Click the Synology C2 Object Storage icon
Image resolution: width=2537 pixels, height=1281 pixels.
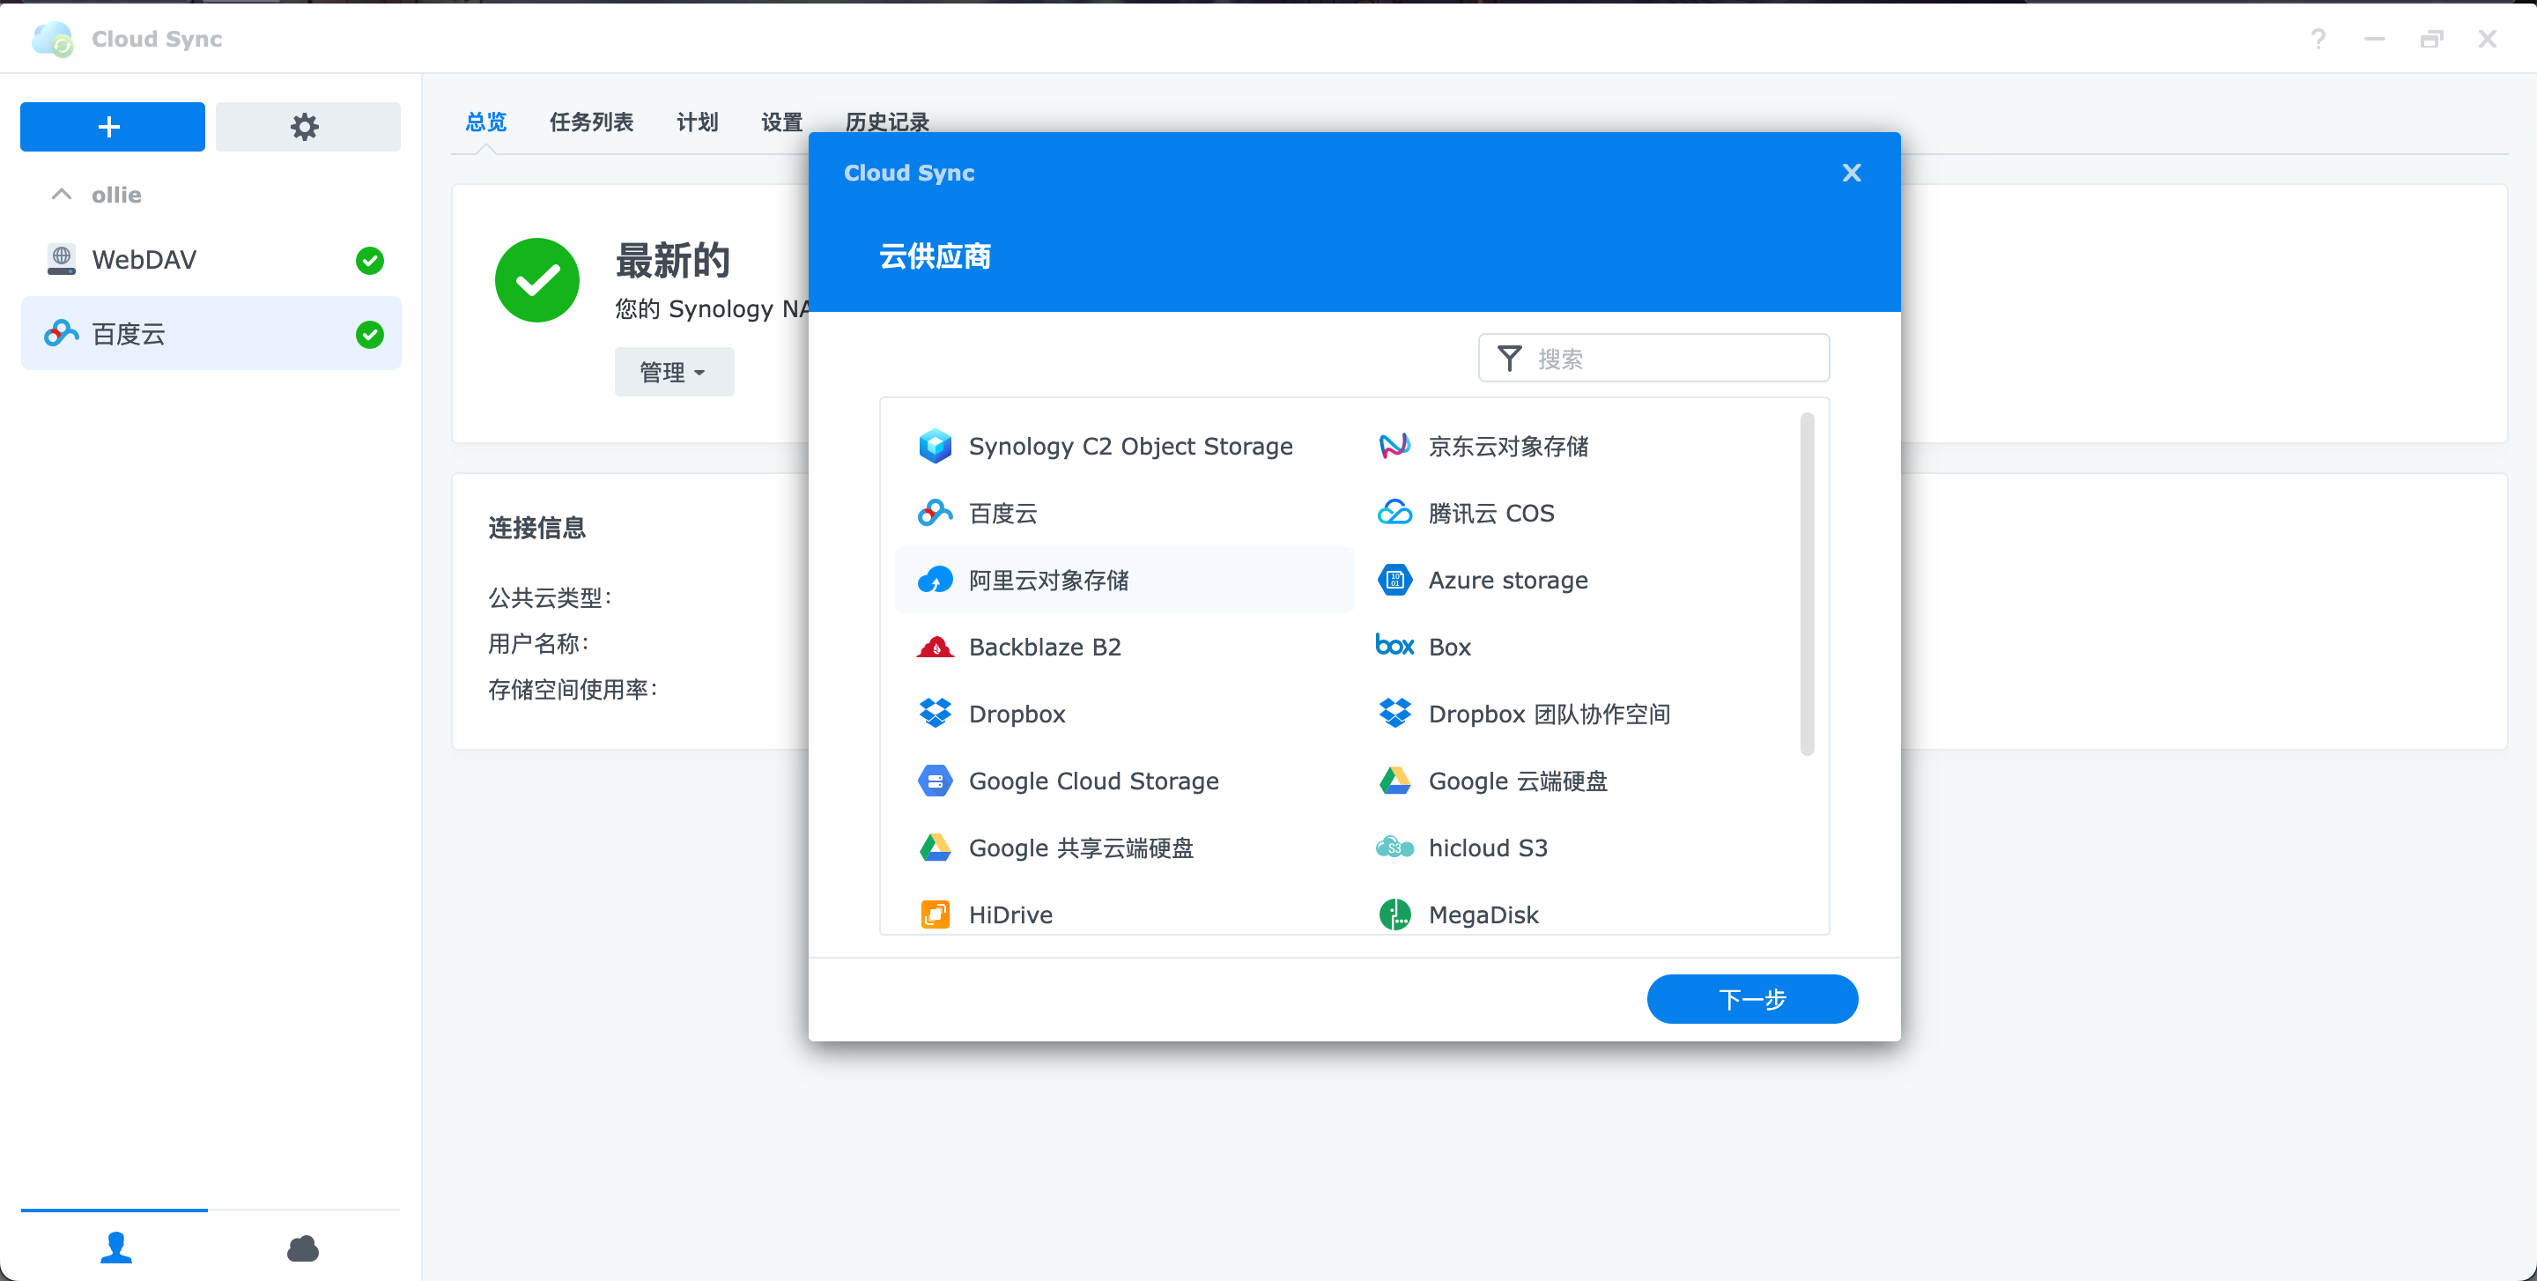(935, 446)
